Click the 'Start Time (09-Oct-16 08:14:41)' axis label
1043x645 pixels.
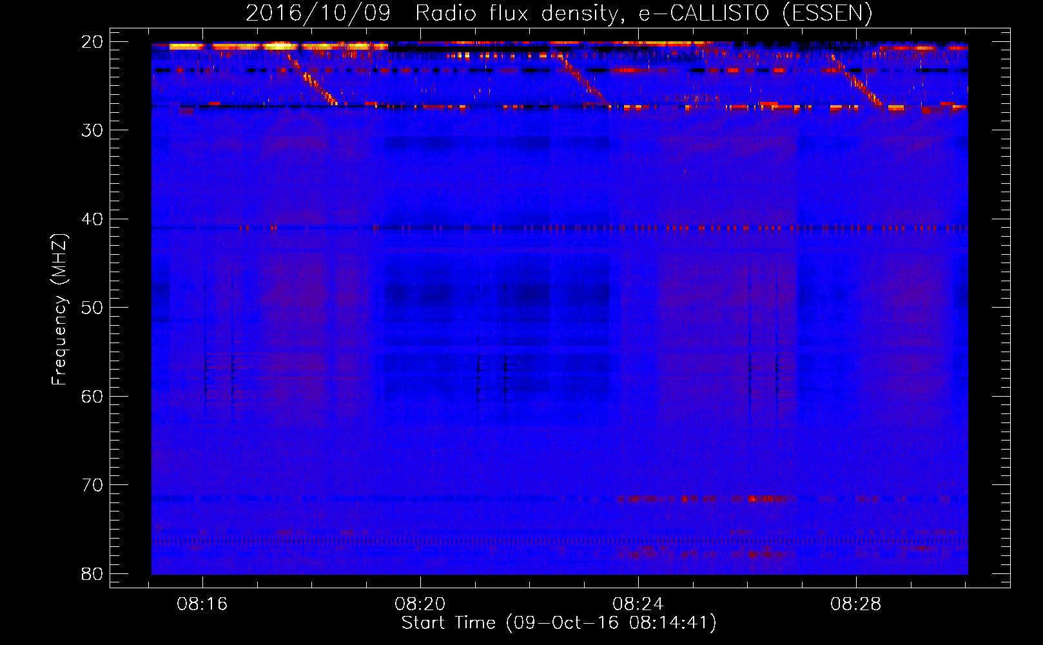tap(559, 623)
